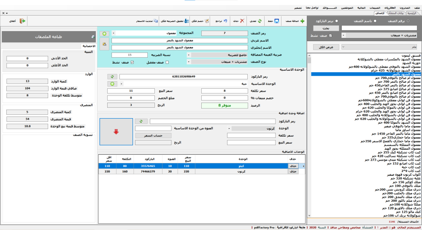
Task: Click the سعر البيع field in الوحدة الاساسية
Action: (x=130, y=91)
